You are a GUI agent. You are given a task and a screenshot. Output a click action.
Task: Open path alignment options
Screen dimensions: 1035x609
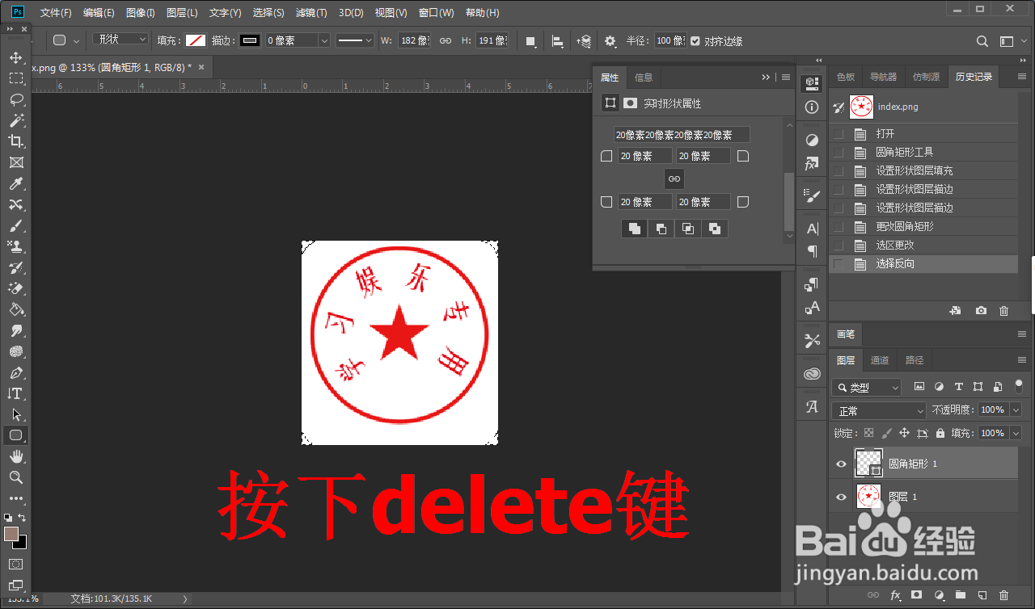pos(558,40)
